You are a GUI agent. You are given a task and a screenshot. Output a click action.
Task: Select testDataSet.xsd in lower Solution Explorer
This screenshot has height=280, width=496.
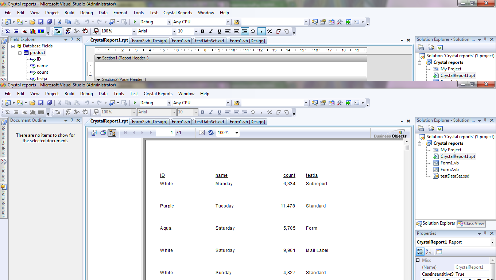click(455, 176)
